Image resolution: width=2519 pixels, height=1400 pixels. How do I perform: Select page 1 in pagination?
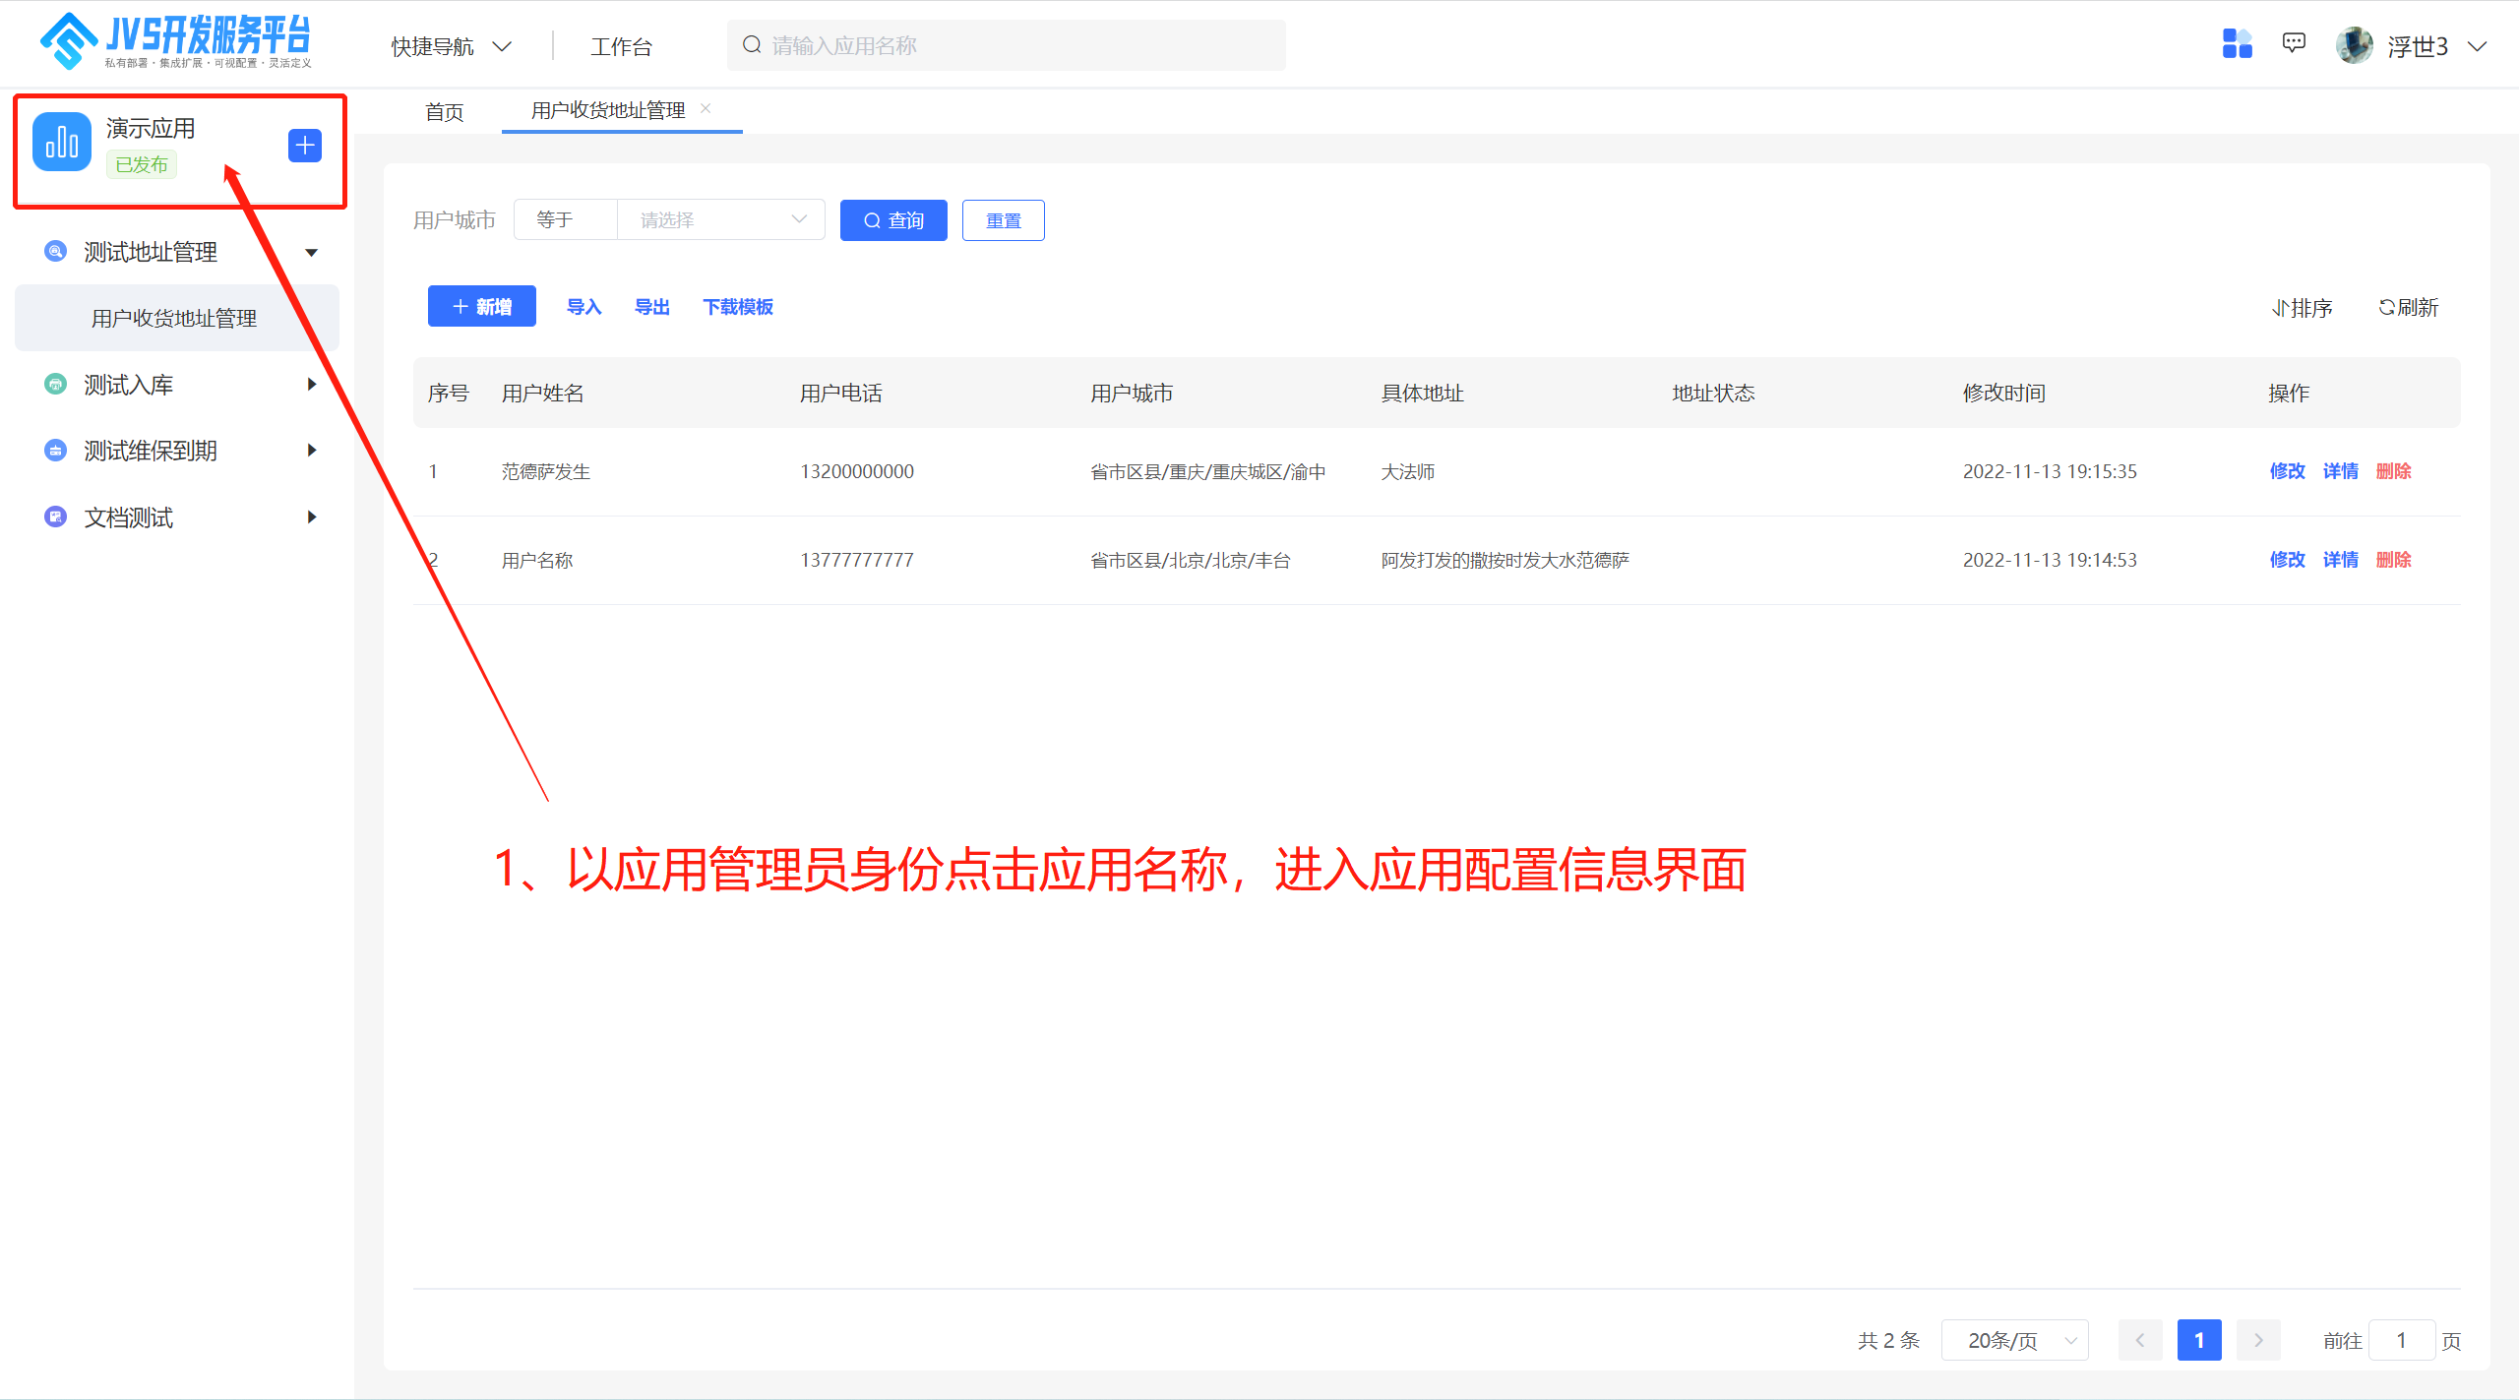2199,1340
